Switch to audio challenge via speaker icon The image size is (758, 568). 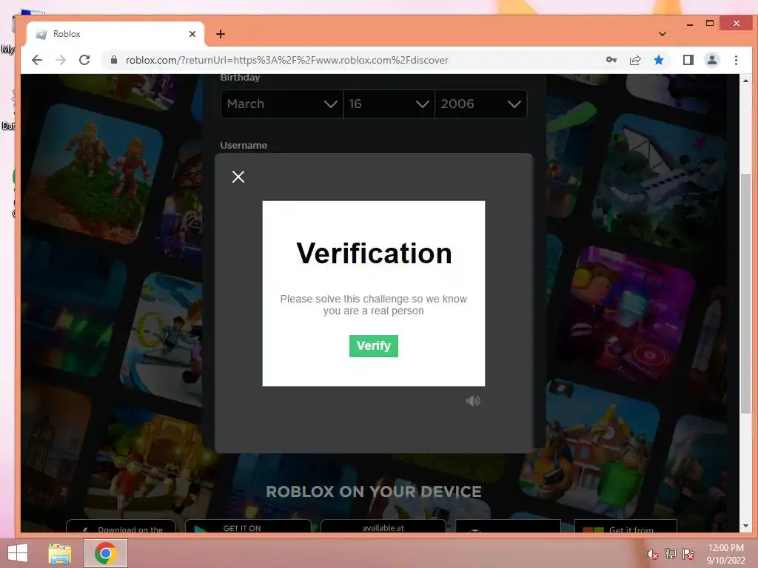pos(473,401)
